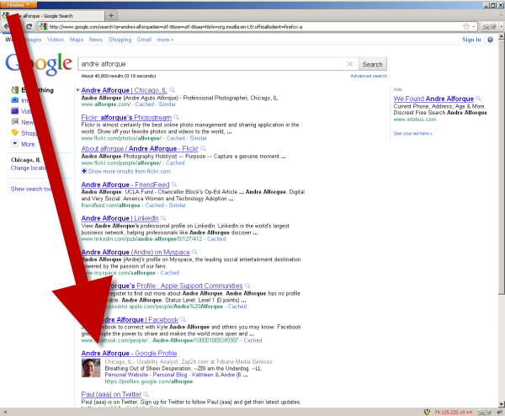This screenshot has width=505, height=416.
Task: Click the Sign in link
Action: [471, 40]
